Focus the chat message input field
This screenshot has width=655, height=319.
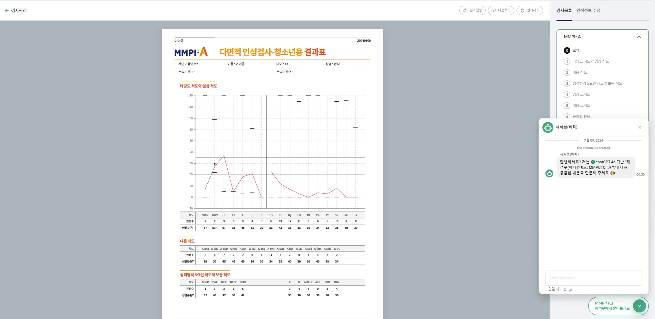click(x=594, y=278)
